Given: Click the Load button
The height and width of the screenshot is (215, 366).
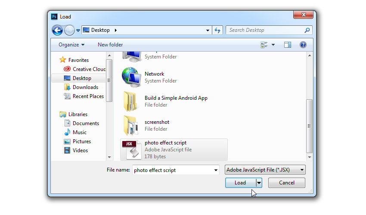Looking at the screenshot, I should (240, 183).
